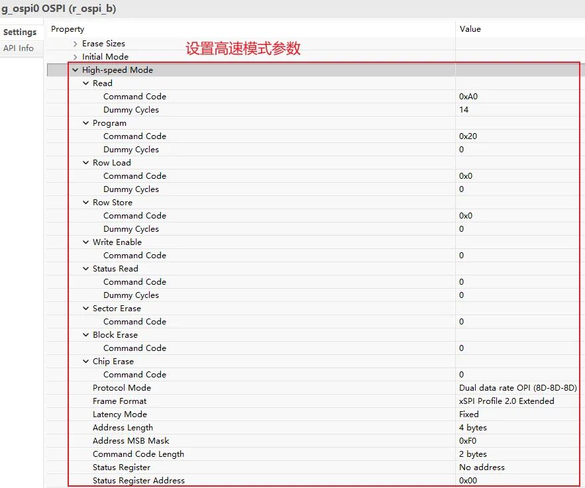Collapse the Write Enable subgroup

pos(86,242)
